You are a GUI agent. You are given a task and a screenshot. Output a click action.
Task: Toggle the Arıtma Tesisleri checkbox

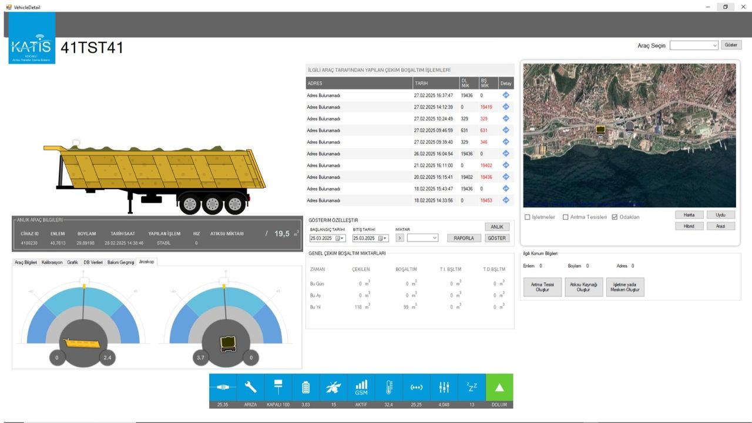click(x=566, y=217)
